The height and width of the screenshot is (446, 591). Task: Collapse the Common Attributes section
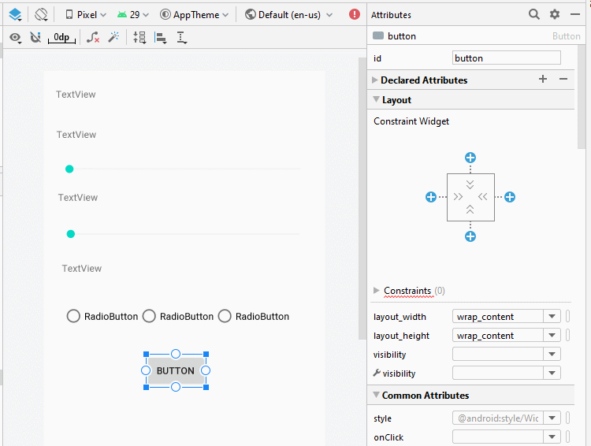[x=376, y=395]
